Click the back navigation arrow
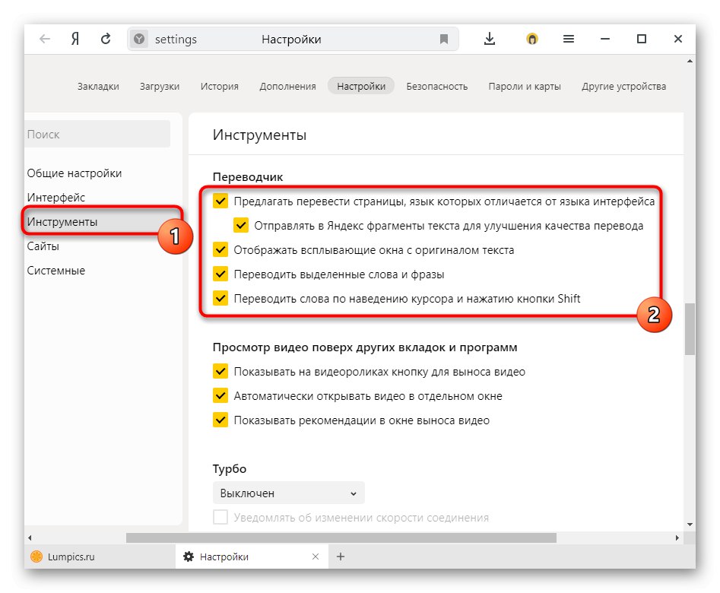Image resolution: width=720 pixels, height=593 pixels. click(45, 39)
